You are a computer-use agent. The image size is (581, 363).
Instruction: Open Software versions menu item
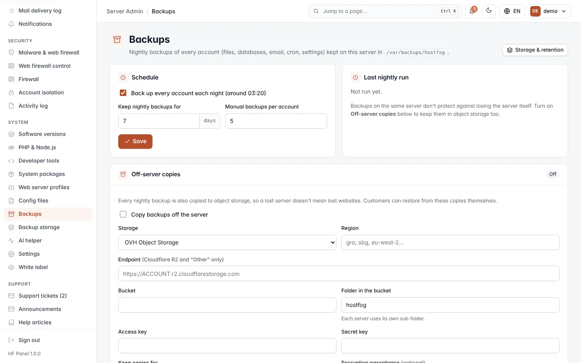[x=48, y=134]
